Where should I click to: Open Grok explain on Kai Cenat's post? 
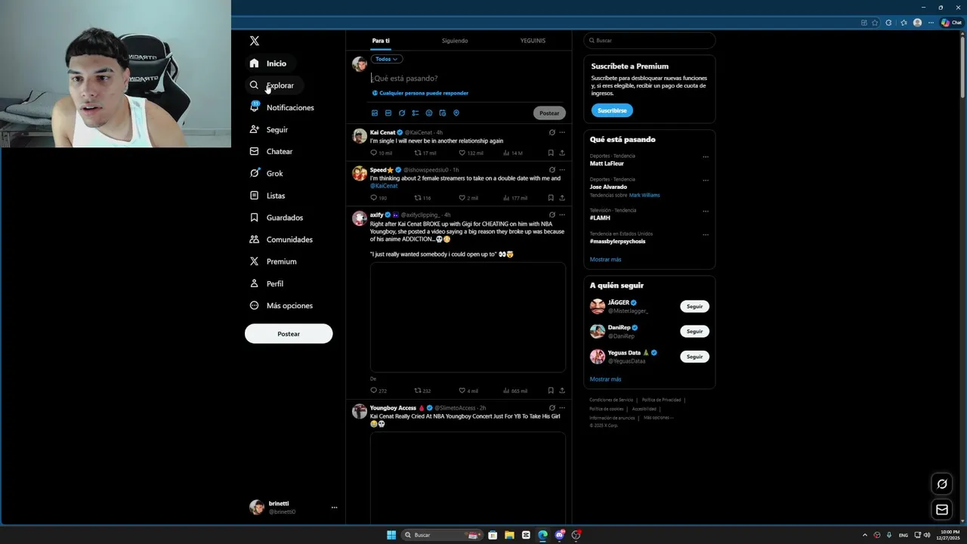552,132
